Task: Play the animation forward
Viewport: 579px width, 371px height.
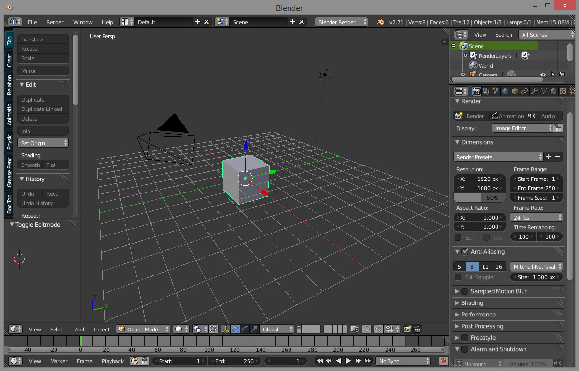Action: pos(348,361)
